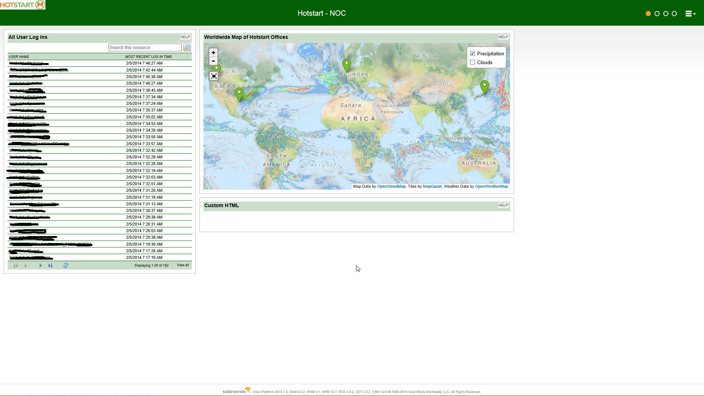Open the OpenWeatherMap attribution link
This screenshot has height=396, width=704.
(x=491, y=187)
